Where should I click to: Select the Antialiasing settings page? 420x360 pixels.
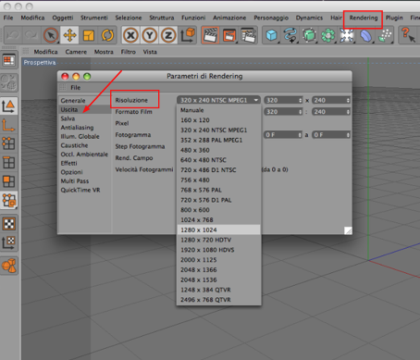[77, 128]
